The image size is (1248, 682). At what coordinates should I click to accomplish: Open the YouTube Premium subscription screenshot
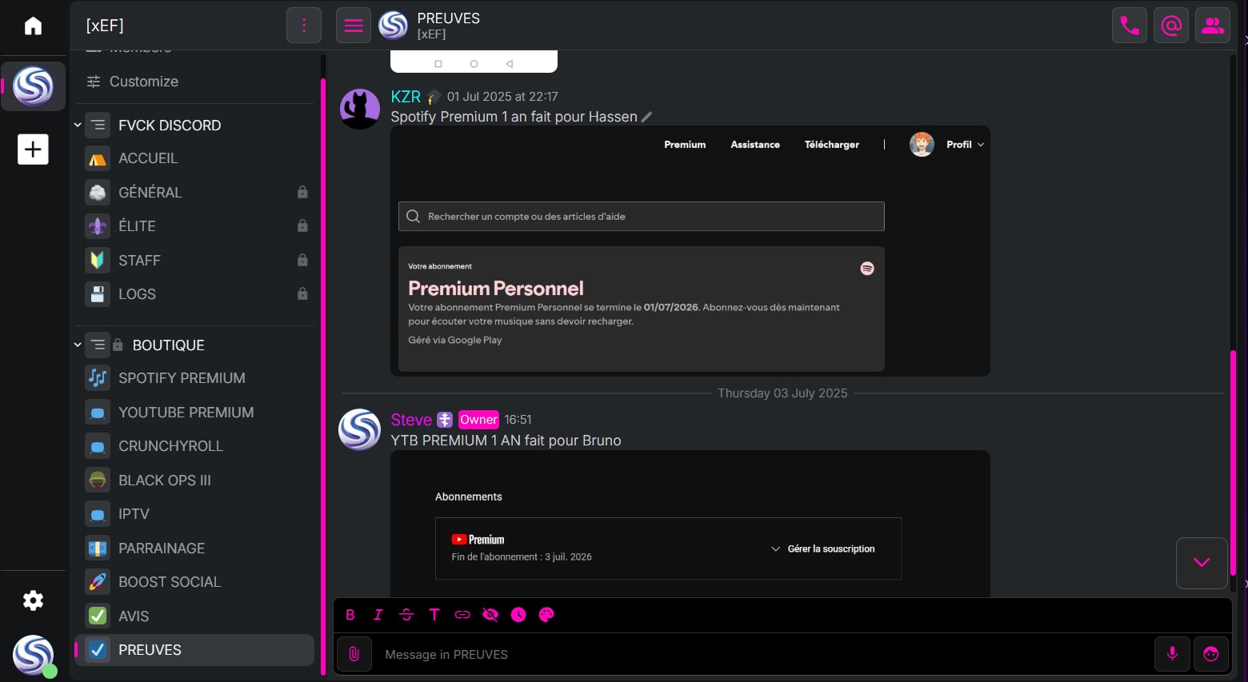coord(690,524)
